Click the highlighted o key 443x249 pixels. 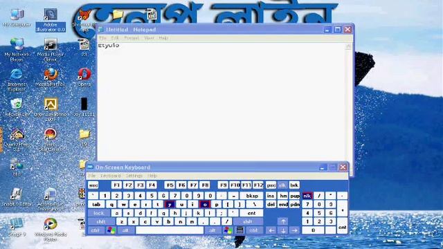205,205
